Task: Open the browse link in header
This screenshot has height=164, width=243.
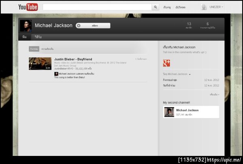Action: (x=167, y=7)
